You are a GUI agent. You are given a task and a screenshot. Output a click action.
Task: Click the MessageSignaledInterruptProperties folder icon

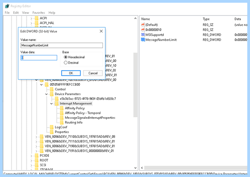(62, 118)
